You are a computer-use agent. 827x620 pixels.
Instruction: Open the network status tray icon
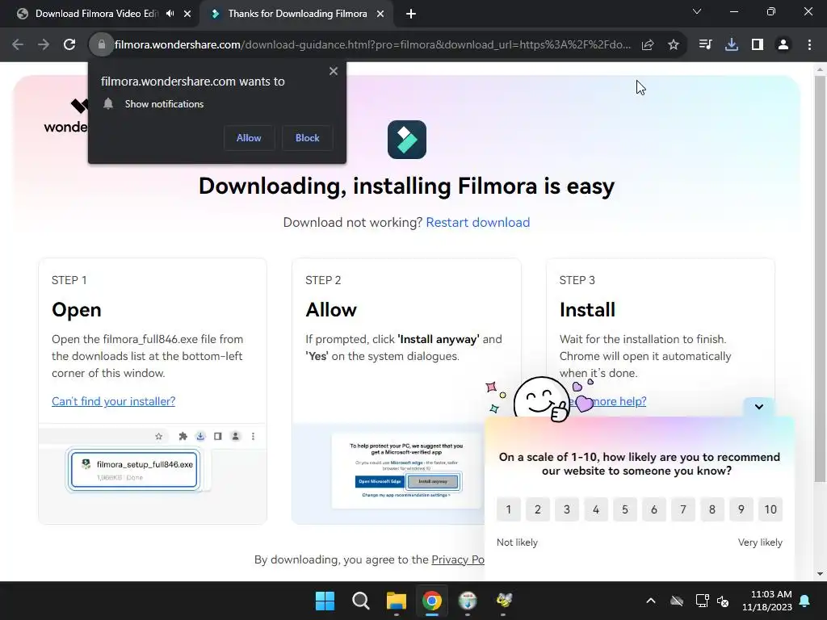[x=702, y=601]
